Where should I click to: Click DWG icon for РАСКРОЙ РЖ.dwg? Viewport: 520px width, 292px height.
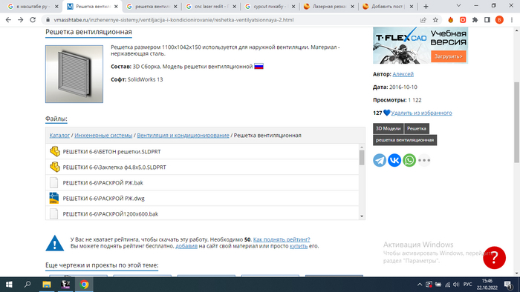pyautogui.click(x=53, y=198)
